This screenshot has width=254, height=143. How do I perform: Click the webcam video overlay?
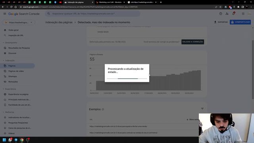click(226, 128)
